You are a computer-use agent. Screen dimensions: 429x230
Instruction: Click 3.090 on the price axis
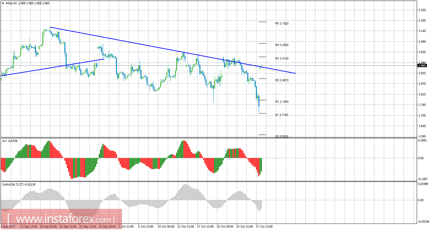point(422,41)
